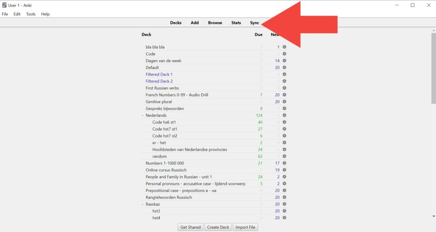Open gear menu for Numbers 1-1000 000

[284, 163]
